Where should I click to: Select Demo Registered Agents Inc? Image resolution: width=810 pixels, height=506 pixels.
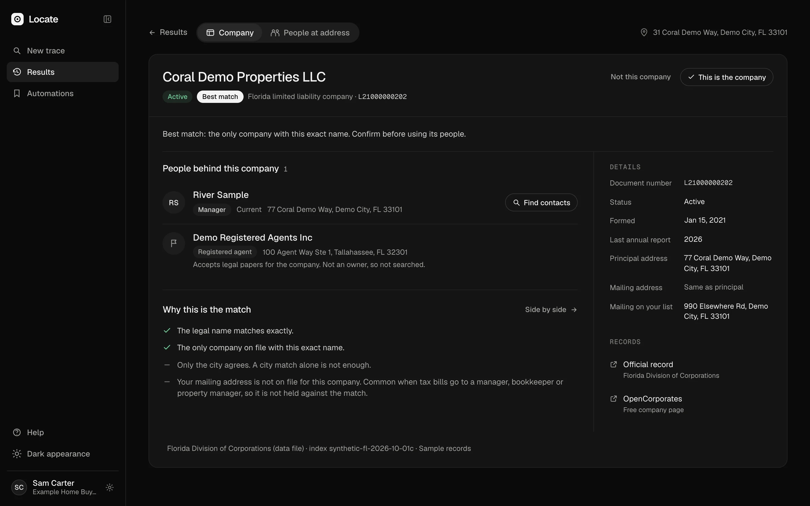pos(252,238)
